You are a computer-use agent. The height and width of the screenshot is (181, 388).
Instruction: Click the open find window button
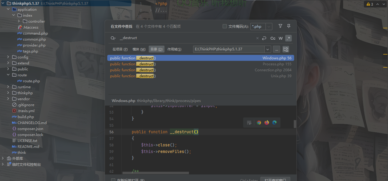[x=275, y=180]
